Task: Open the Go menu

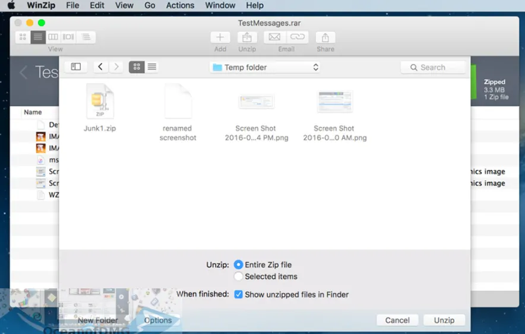Action: pos(150,5)
